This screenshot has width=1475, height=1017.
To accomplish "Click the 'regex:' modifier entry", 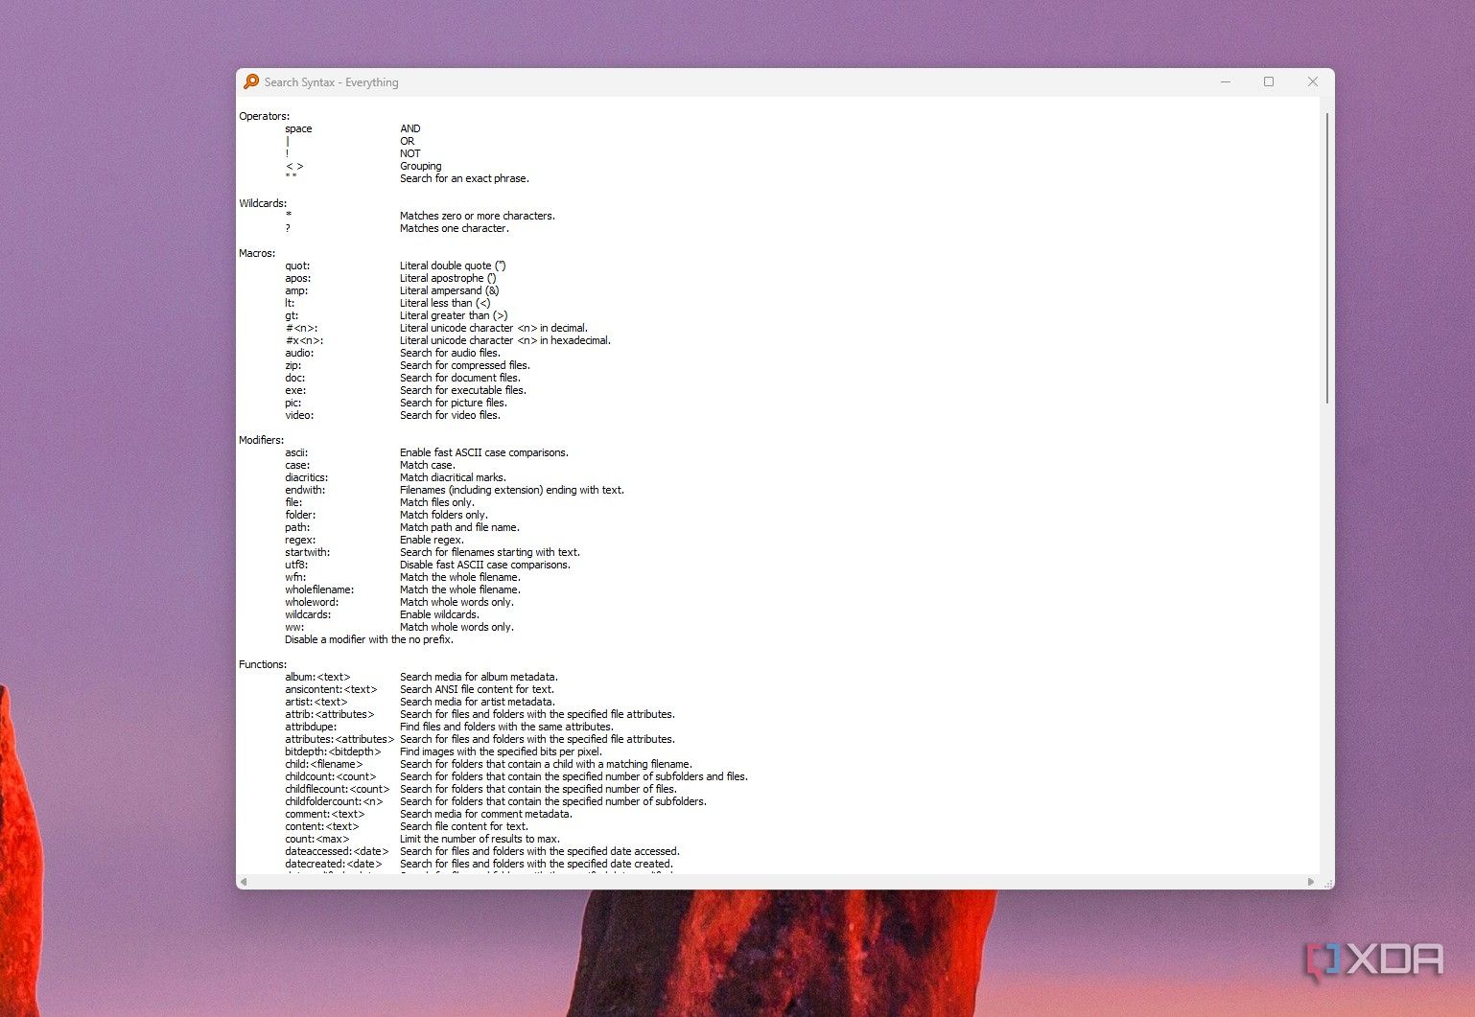I will [300, 540].
